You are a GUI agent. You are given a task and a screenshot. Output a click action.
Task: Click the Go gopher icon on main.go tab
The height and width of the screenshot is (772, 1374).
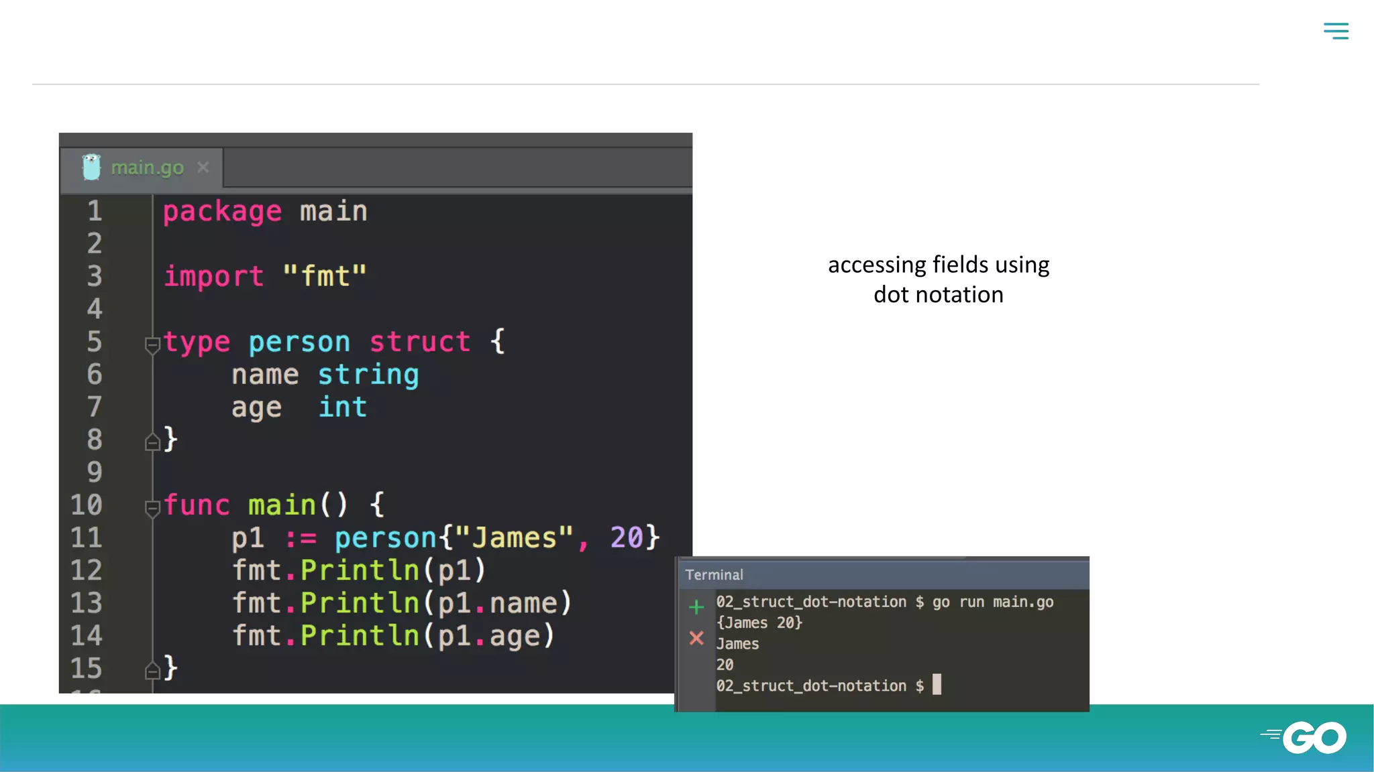click(91, 167)
